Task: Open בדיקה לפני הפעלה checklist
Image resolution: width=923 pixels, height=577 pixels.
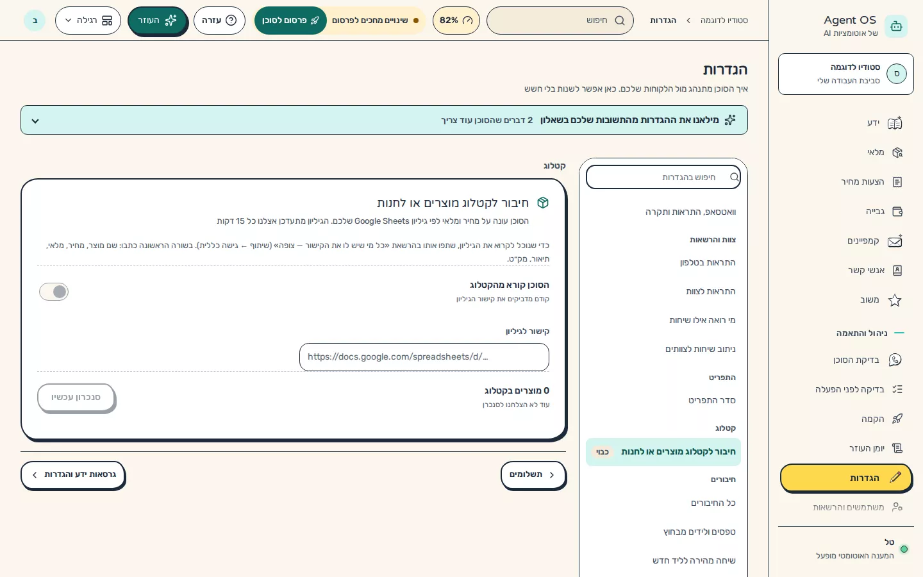Action: tap(846, 390)
